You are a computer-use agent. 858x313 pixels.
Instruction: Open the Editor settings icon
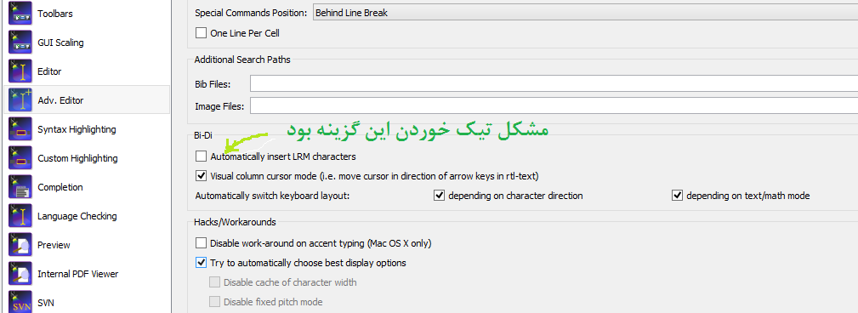click(x=20, y=71)
